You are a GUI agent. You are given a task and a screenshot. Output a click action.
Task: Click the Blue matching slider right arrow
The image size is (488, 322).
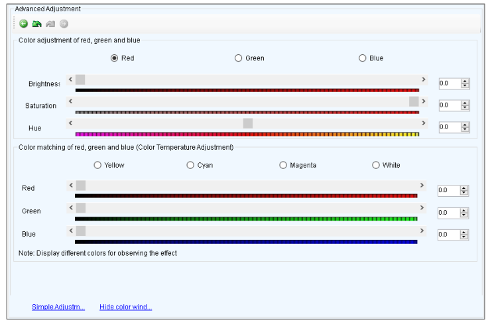pos(422,231)
